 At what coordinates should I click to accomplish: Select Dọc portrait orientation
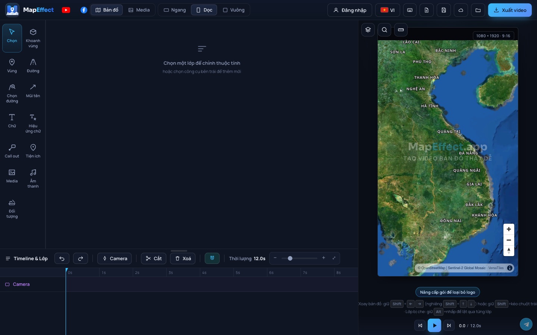pos(204,10)
